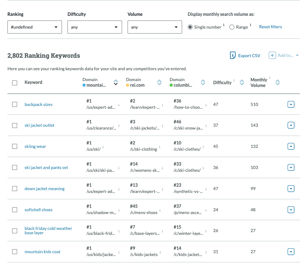The image size is (305, 265).
Task: Check the softshell shoes row checkbox
Action: tap(15, 210)
